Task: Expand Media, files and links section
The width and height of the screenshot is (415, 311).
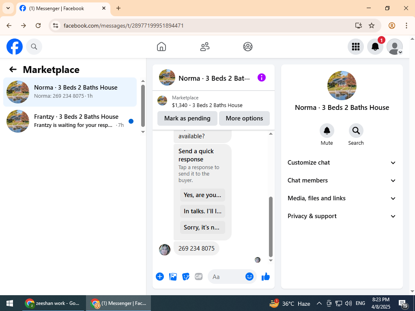Action: 342,198
